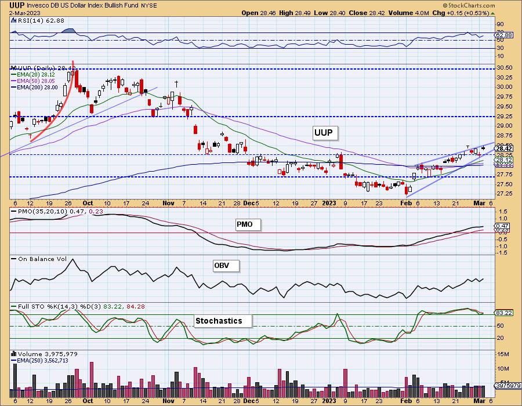
Task: Click the '20' stochastics axis label
Action: [500, 338]
